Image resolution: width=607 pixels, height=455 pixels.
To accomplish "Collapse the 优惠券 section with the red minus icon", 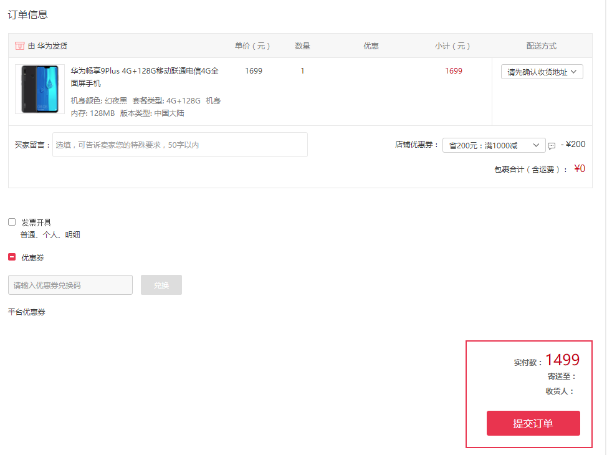I will click(x=12, y=257).
